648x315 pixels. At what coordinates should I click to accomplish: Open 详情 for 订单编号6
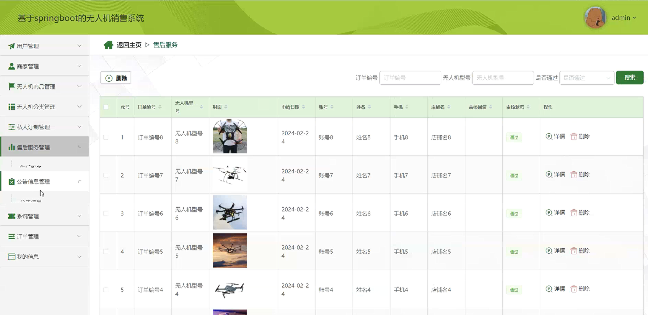(x=555, y=213)
